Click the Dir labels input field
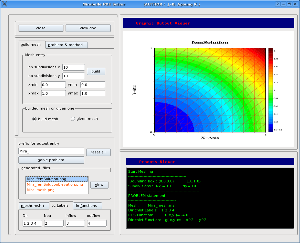The height and width of the screenshot is (243, 300). click(x=32, y=223)
